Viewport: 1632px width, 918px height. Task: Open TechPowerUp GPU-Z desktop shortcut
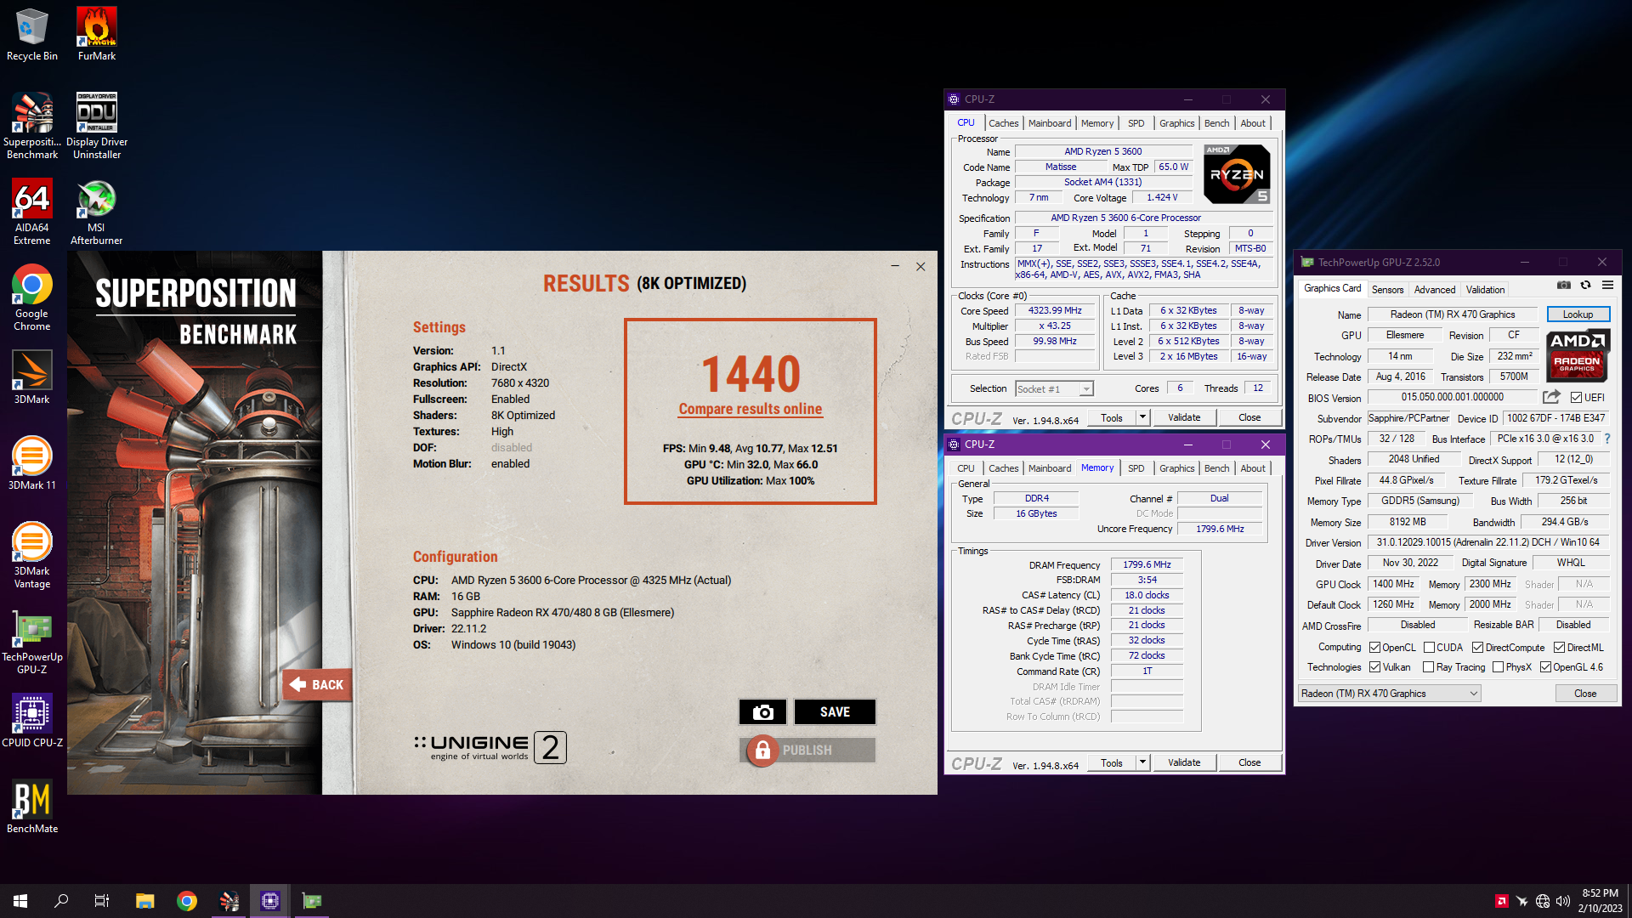click(x=32, y=642)
